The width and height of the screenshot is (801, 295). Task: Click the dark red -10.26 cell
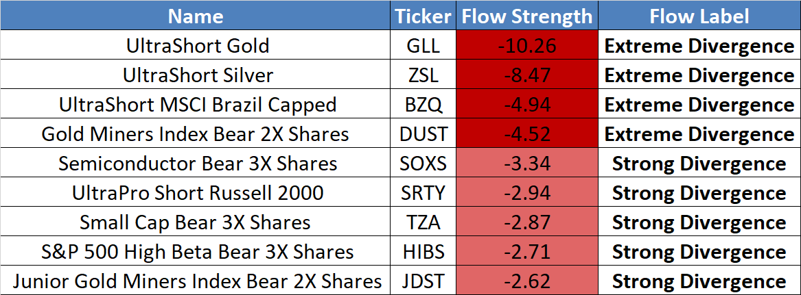pos(527,46)
